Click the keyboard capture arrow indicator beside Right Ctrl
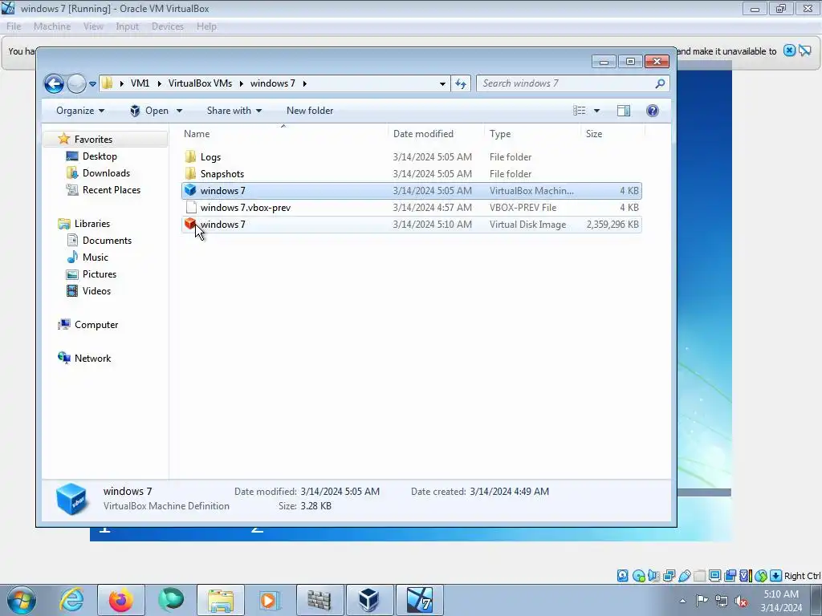822x616 pixels. point(776,576)
